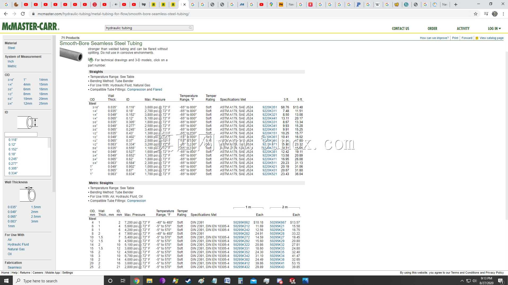Open ACTIVITY in top menu
Screen dimensions: 508x285
463,28
